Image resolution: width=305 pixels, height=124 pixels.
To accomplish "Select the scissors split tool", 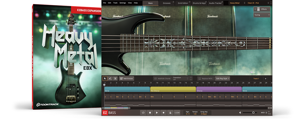I will (x=115, y=79).
